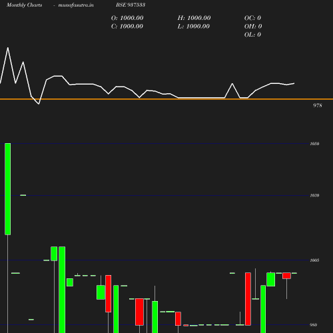The width and height of the screenshot is (333, 333).
Task: Click the 1050 price axis label
Action: tap(314, 144)
